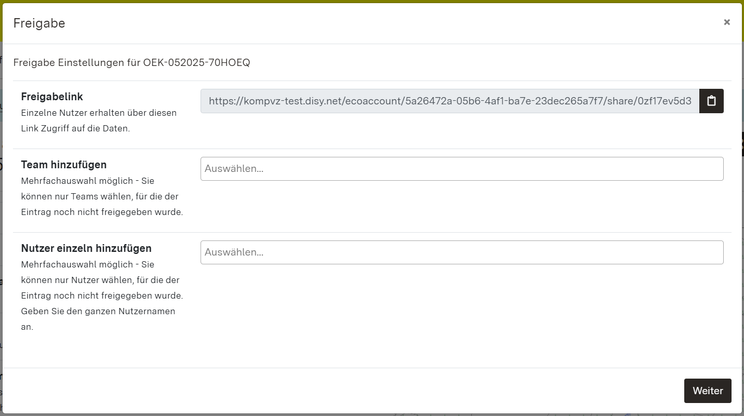The height and width of the screenshot is (416, 744).
Task: Click Weiter to continue sharing
Action: coord(708,391)
